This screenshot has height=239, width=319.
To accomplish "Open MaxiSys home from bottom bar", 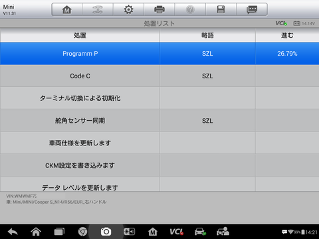I will tap(153, 232).
